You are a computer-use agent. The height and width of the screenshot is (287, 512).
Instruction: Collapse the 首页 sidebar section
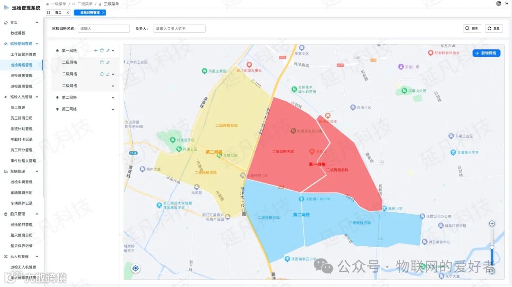(37, 23)
